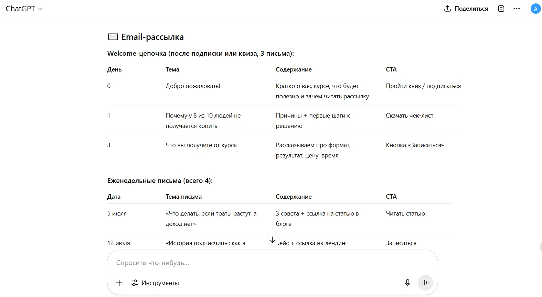Click the Кнопка «Записаться» CTA cell
The image size is (542, 297).
(415, 145)
